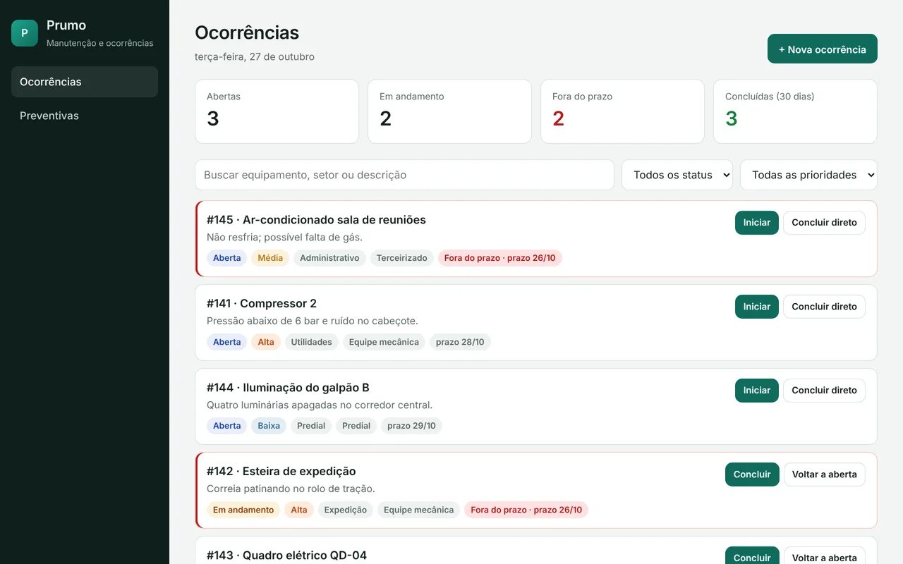The width and height of the screenshot is (903, 564).
Task: Open the Todas as prioridades dropdown
Action: click(x=808, y=175)
